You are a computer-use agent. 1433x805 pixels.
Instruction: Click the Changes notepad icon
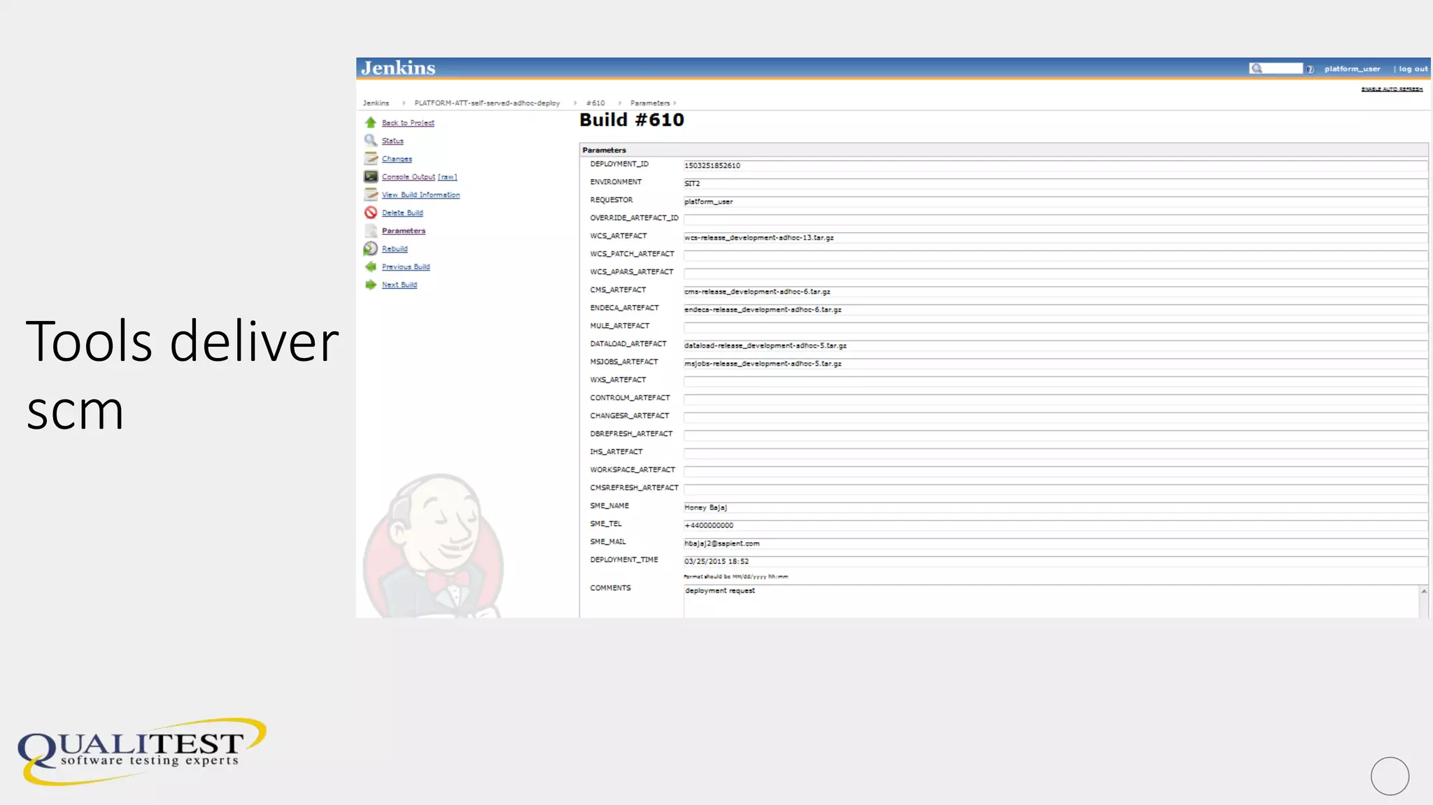coord(371,159)
